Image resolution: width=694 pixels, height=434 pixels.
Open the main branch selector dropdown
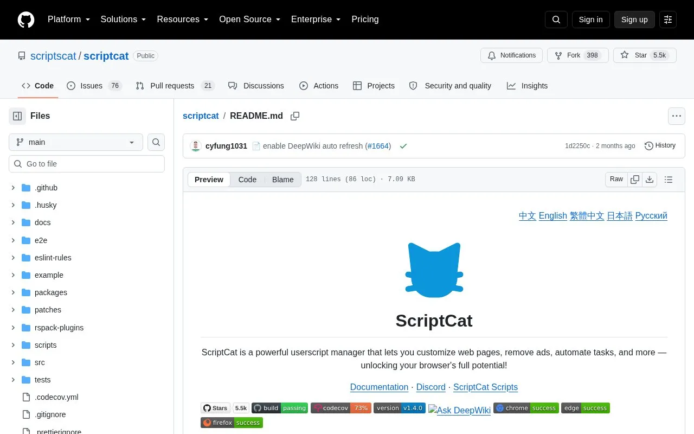(76, 142)
